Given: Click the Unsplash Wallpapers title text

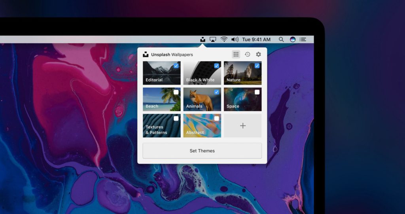Looking at the screenshot, I should (x=172, y=55).
